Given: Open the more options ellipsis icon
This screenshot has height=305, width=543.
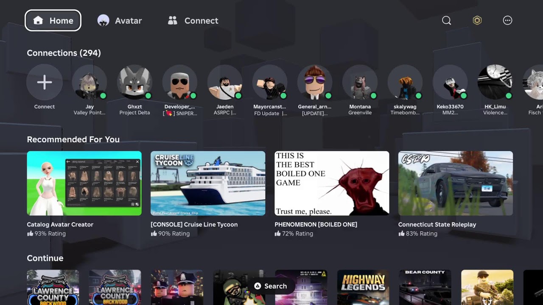Looking at the screenshot, I should (x=507, y=20).
